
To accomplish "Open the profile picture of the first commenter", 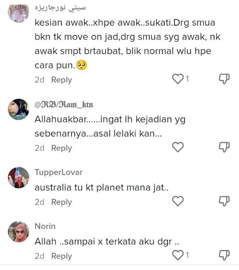I will 19,12.
